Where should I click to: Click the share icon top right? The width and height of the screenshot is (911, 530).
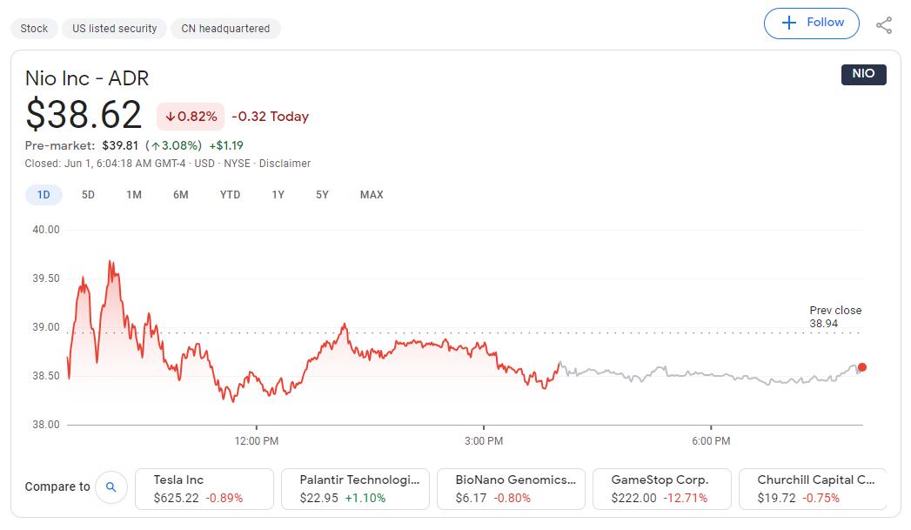coord(884,23)
